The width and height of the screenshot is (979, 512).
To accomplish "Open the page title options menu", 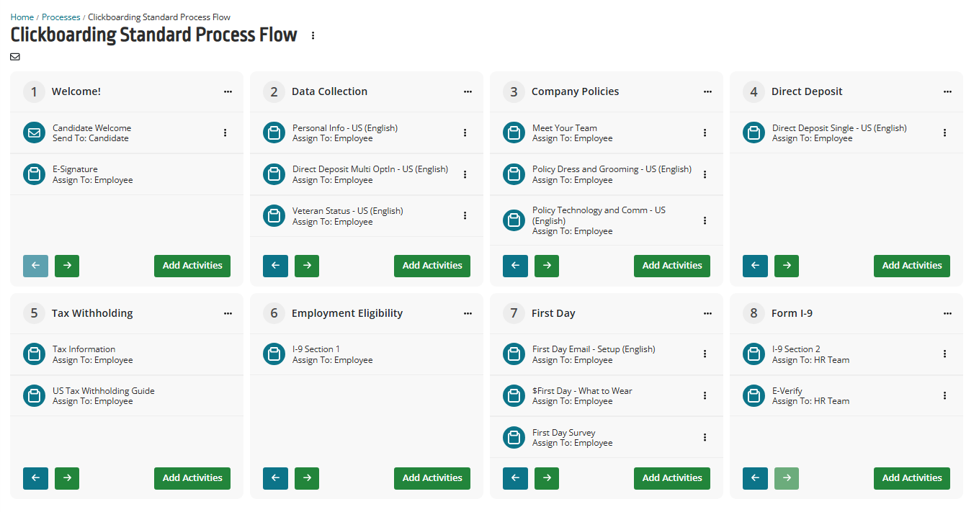I will 313,35.
